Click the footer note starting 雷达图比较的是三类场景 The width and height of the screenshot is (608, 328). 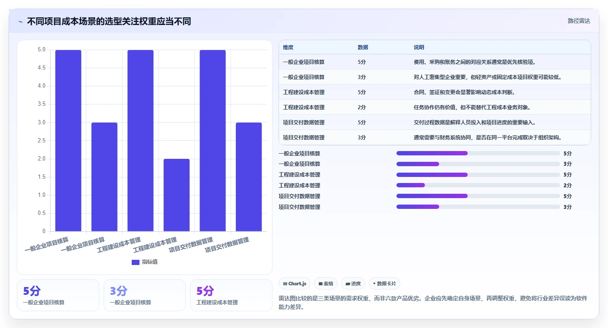point(433,302)
